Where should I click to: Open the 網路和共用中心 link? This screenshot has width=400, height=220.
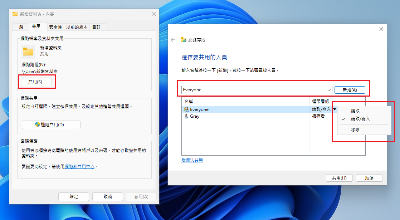(79, 167)
